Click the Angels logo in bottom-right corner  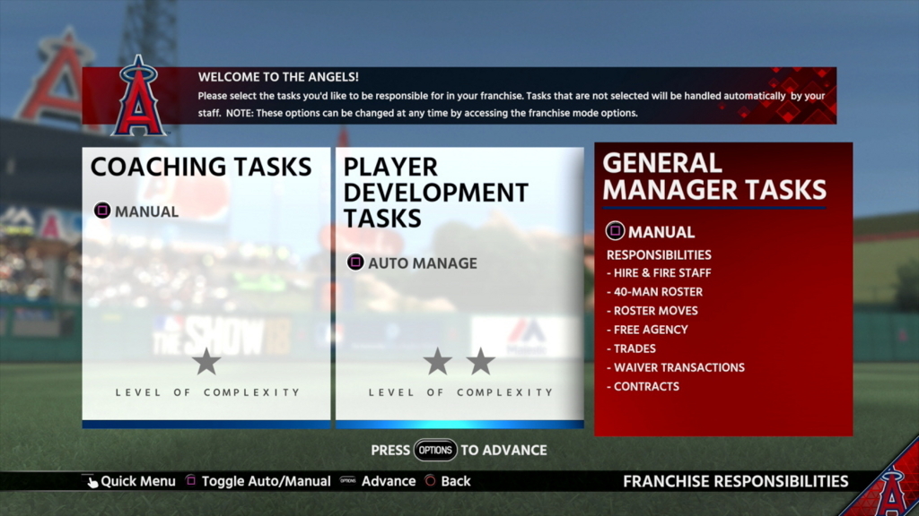pos(891,490)
